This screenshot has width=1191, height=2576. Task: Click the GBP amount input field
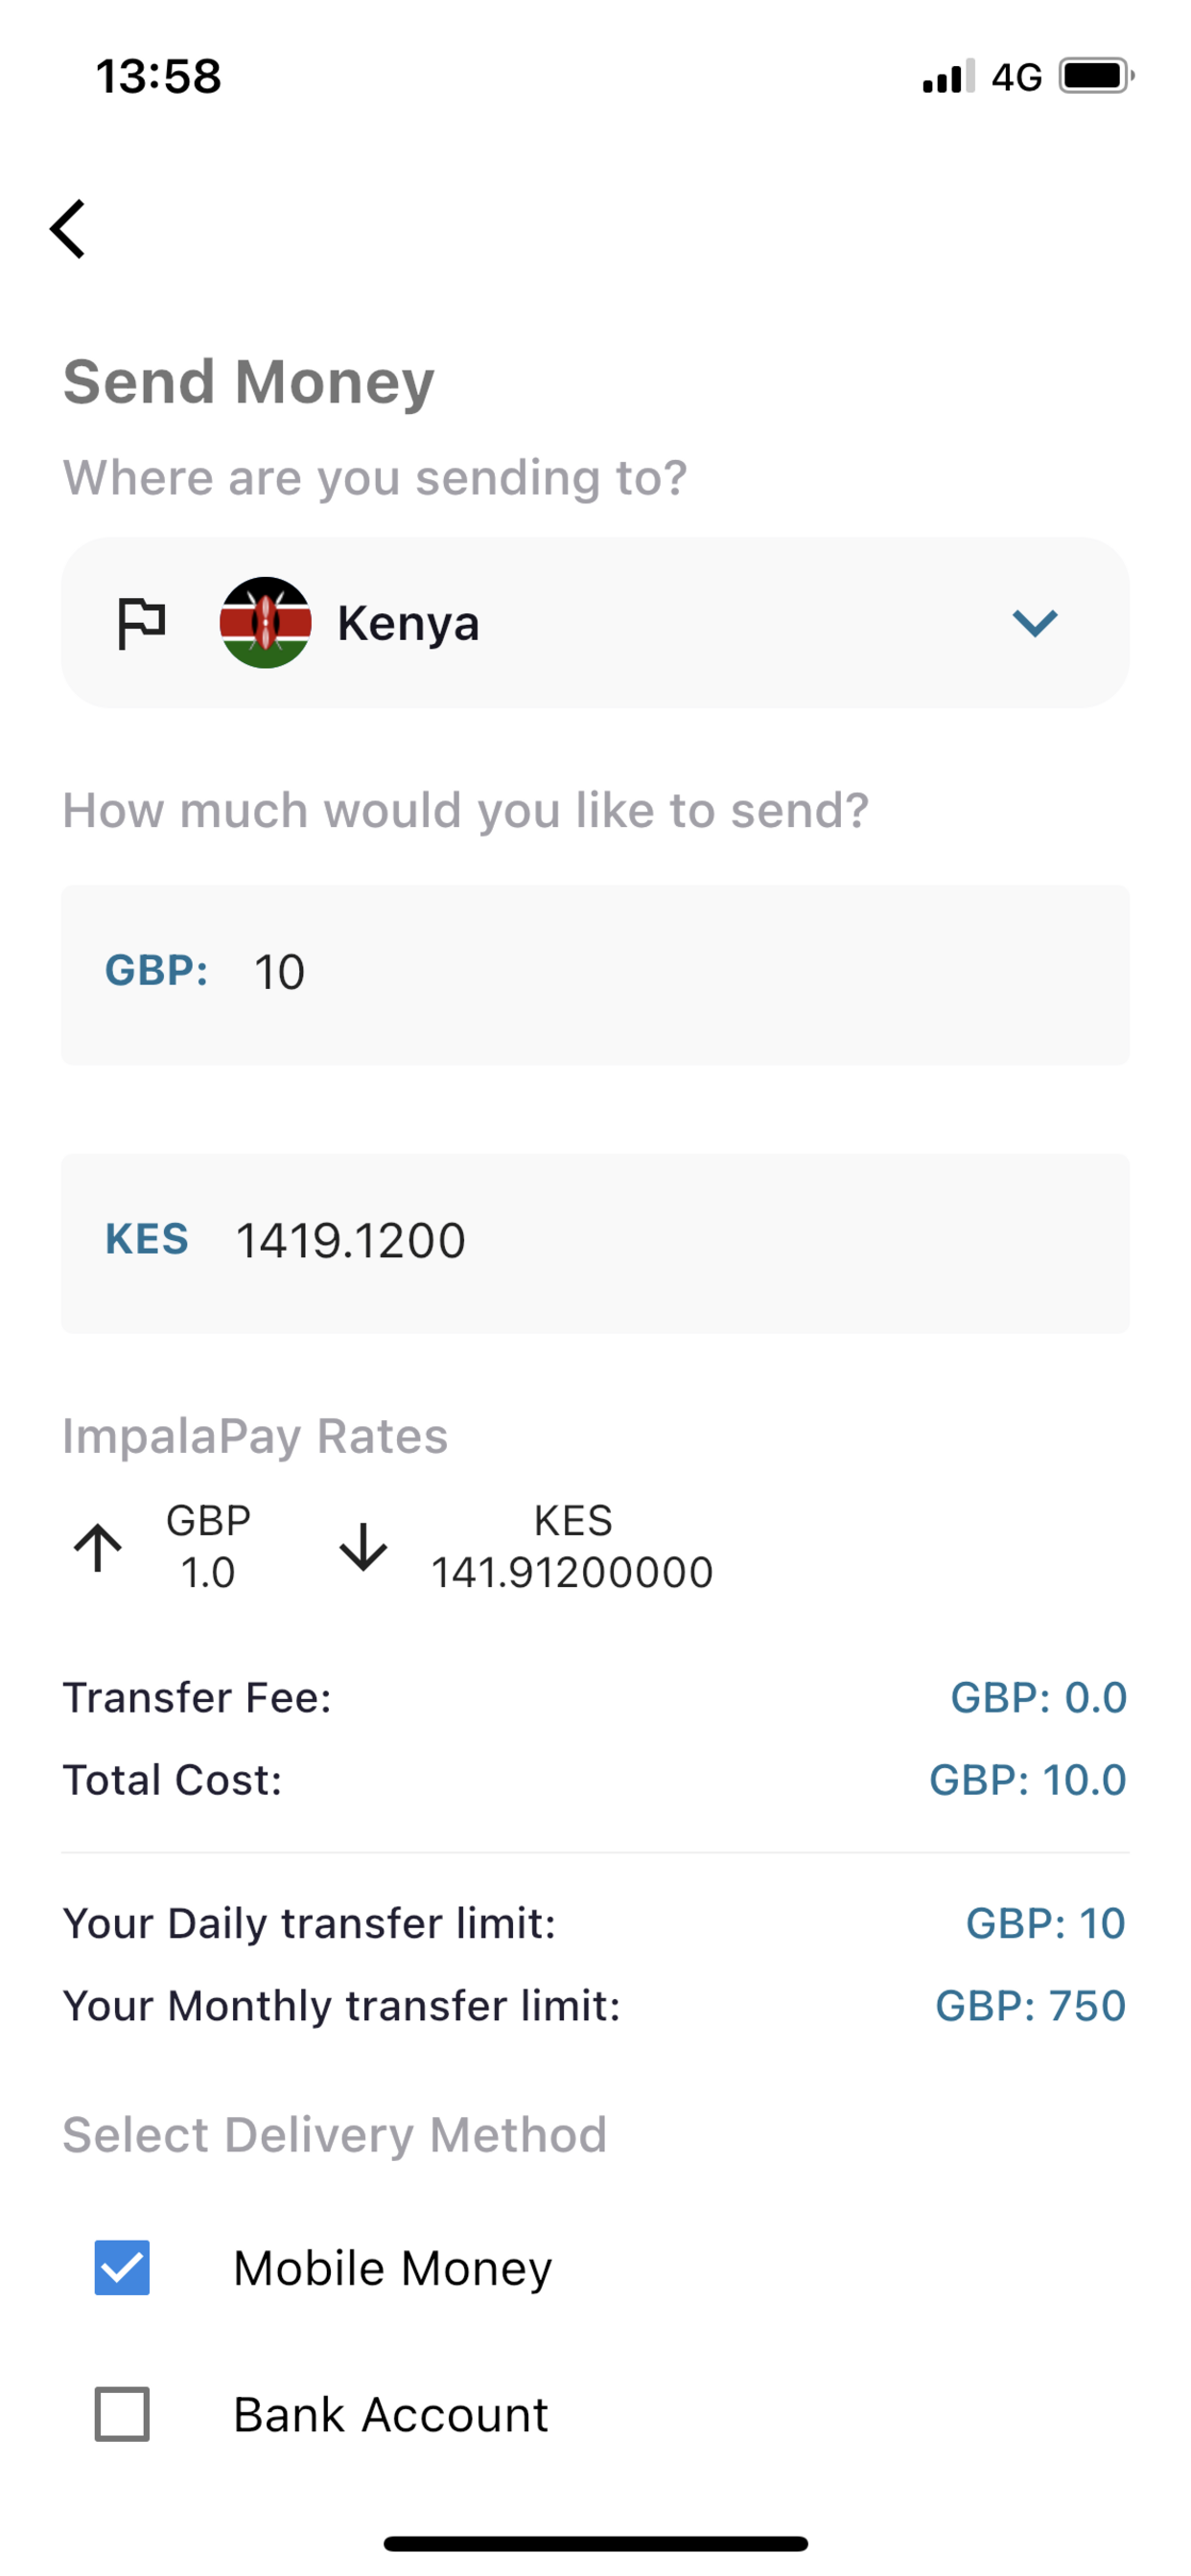pyautogui.click(x=595, y=975)
